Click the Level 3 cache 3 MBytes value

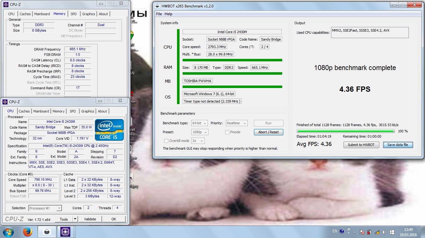point(92,196)
